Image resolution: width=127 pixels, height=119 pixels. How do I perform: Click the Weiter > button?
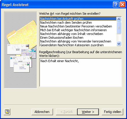pos(88,112)
